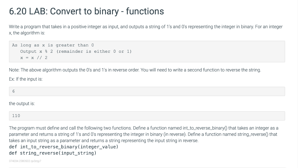Viewport: 298px width, 168px height.
Task: Click the "x = x // 2" code line
Action: pos(34,58)
